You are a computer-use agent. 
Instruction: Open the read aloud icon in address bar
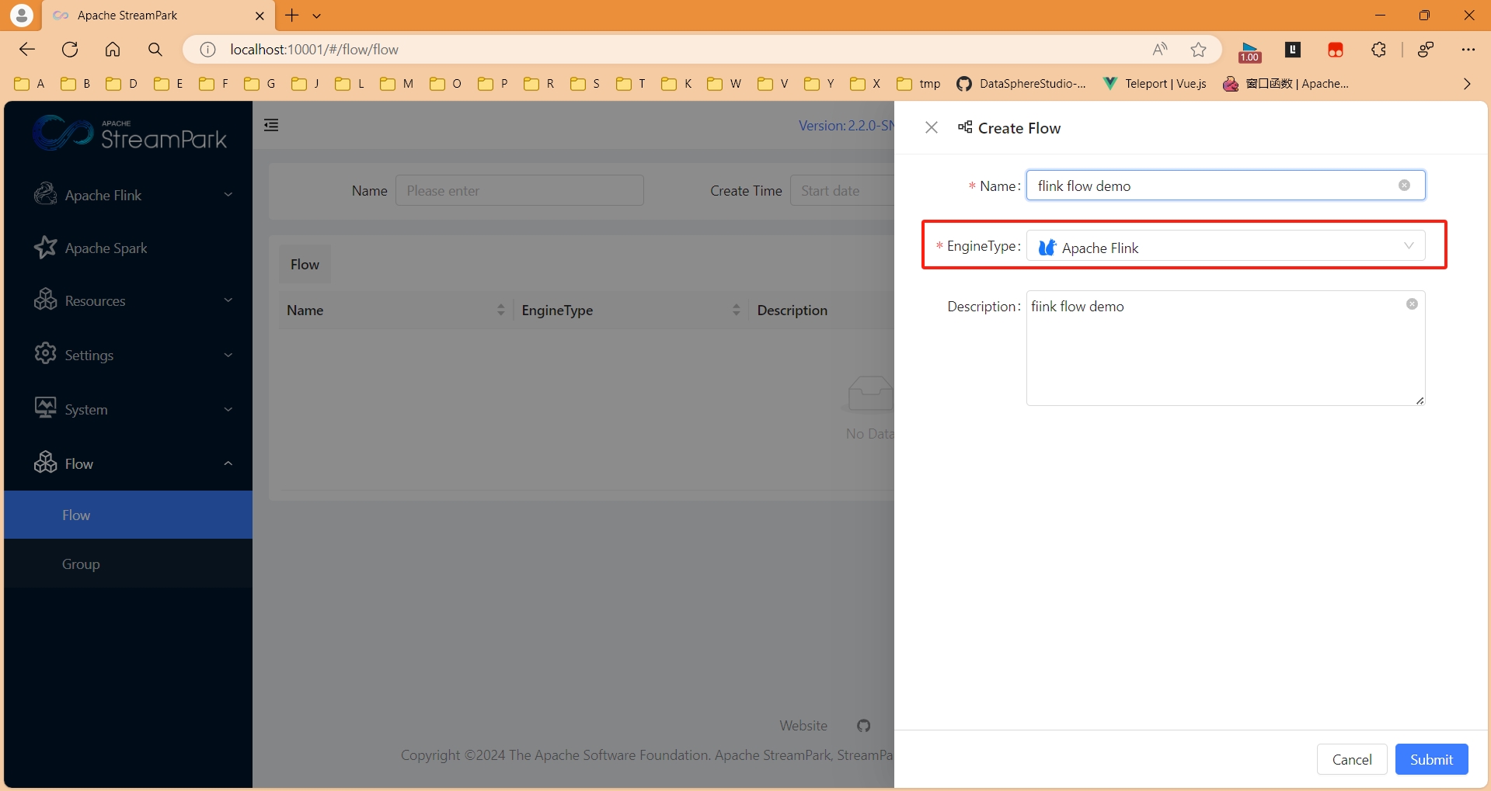(x=1160, y=50)
